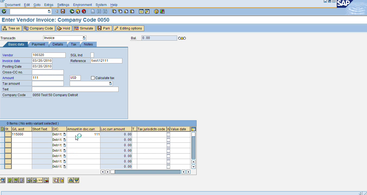
Task: Click the Sort Descending icon
Action: point(76,180)
